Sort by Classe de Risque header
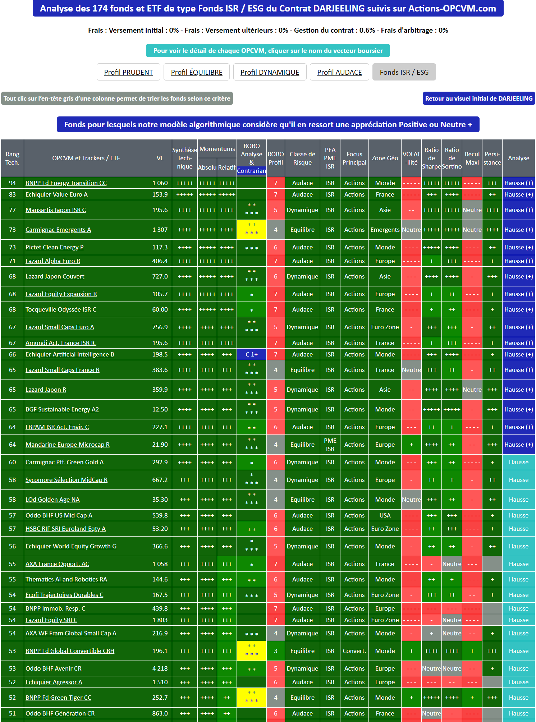Viewport: 536px width, 722px height. pyautogui.click(x=302, y=158)
